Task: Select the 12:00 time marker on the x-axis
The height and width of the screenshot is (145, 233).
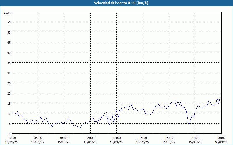Action: pos(116,138)
